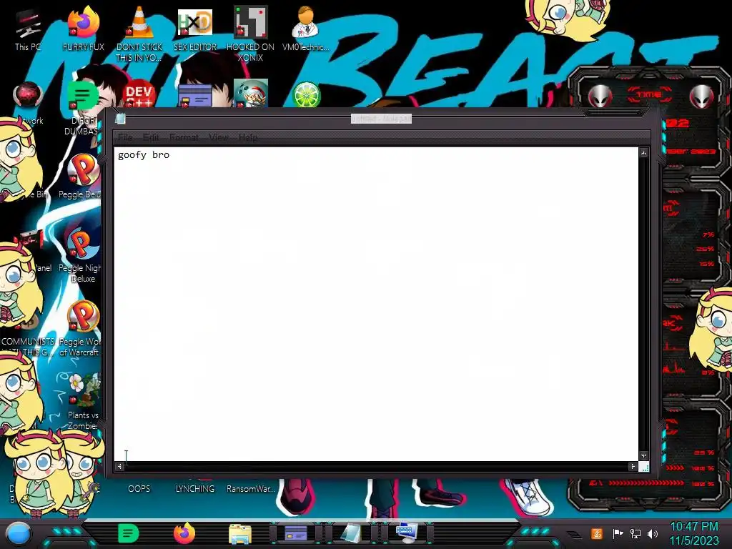732x549 pixels.
Task: Click inside the Notepad text area
Action: click(x=376, y=303)
